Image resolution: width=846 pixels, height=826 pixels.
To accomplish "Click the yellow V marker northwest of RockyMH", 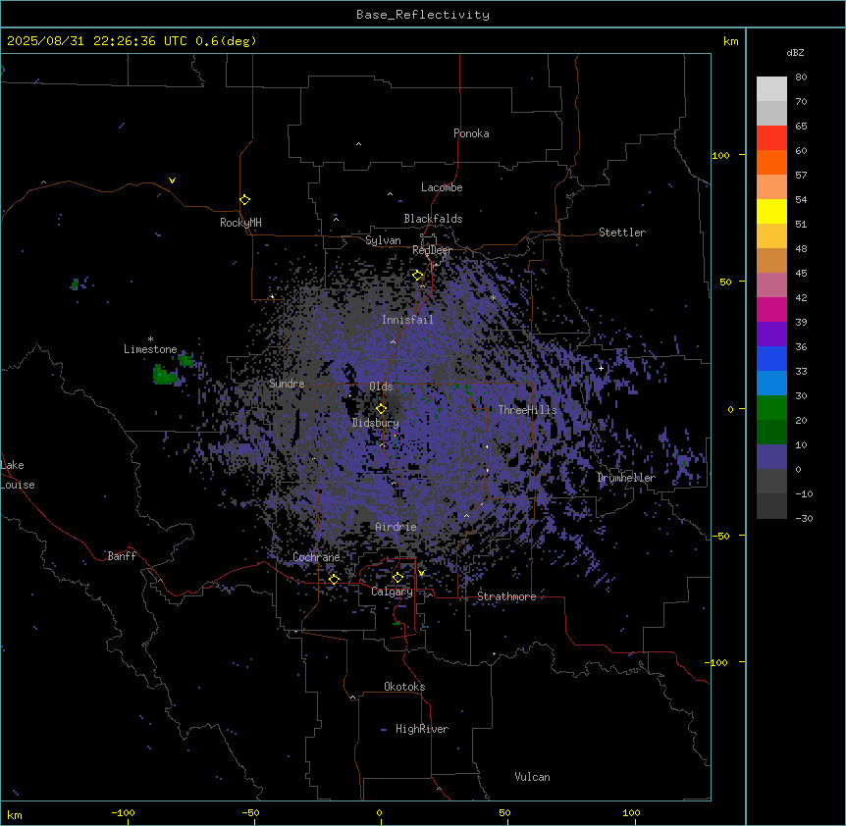I will tap(172, 181).
